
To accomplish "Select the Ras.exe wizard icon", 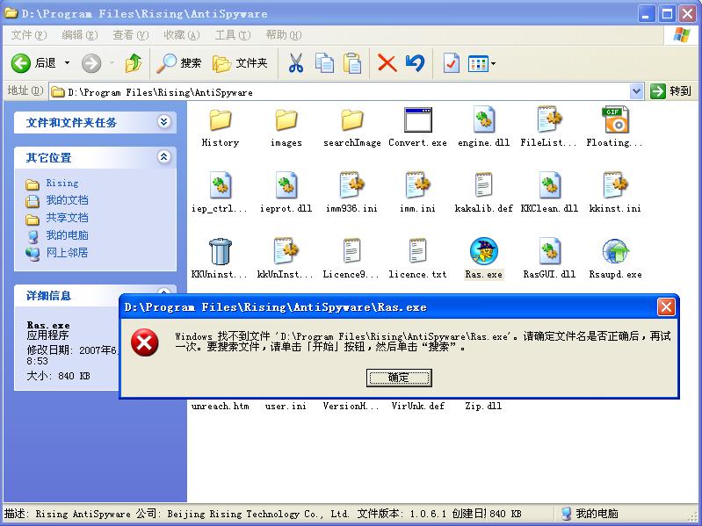I will 483,251.
